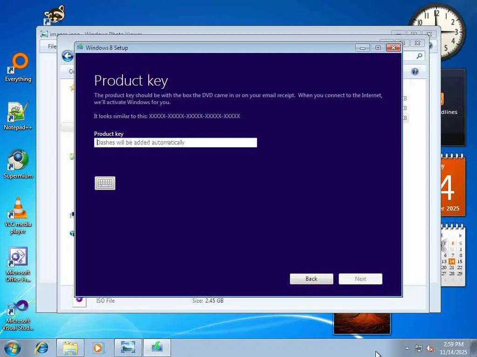Switch to Photo Viewer taskbar button
The width and height of the screenshot is (477, 357).
[x=128, y=348]
